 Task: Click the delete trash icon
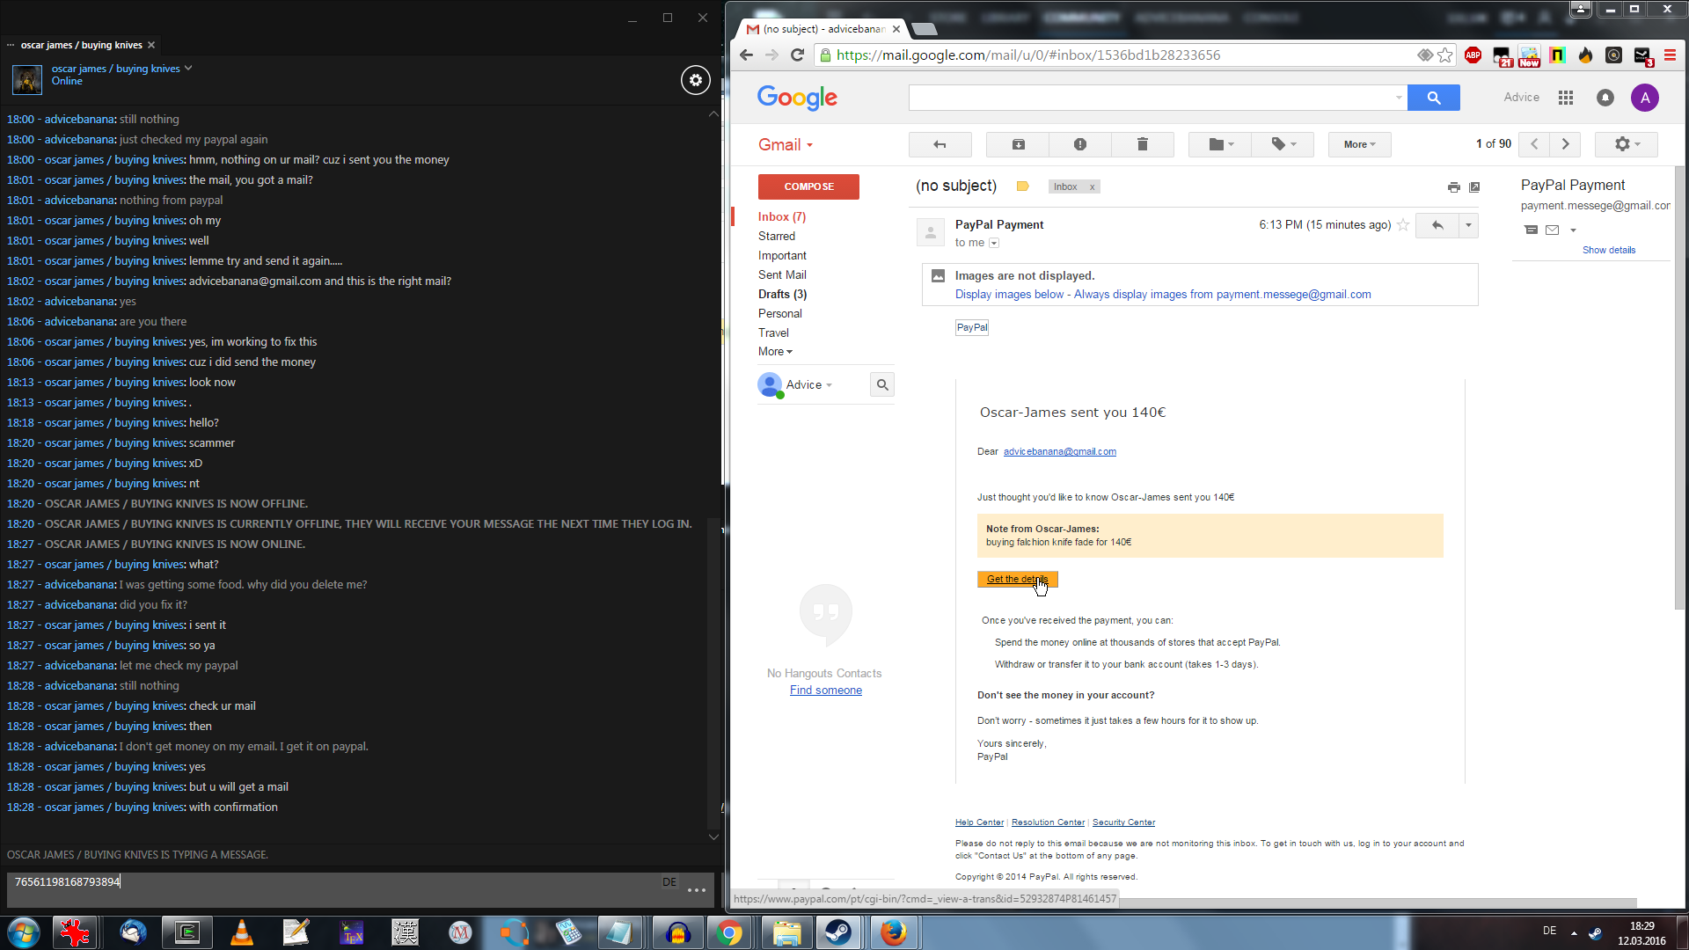point(1142,144)
